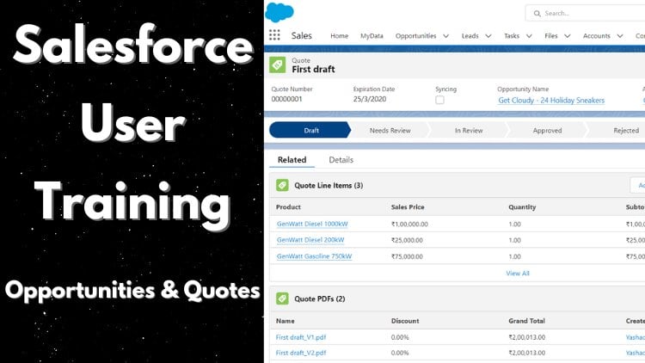
Task: Go to the Home navigation tab
Action: click(339, 36)
